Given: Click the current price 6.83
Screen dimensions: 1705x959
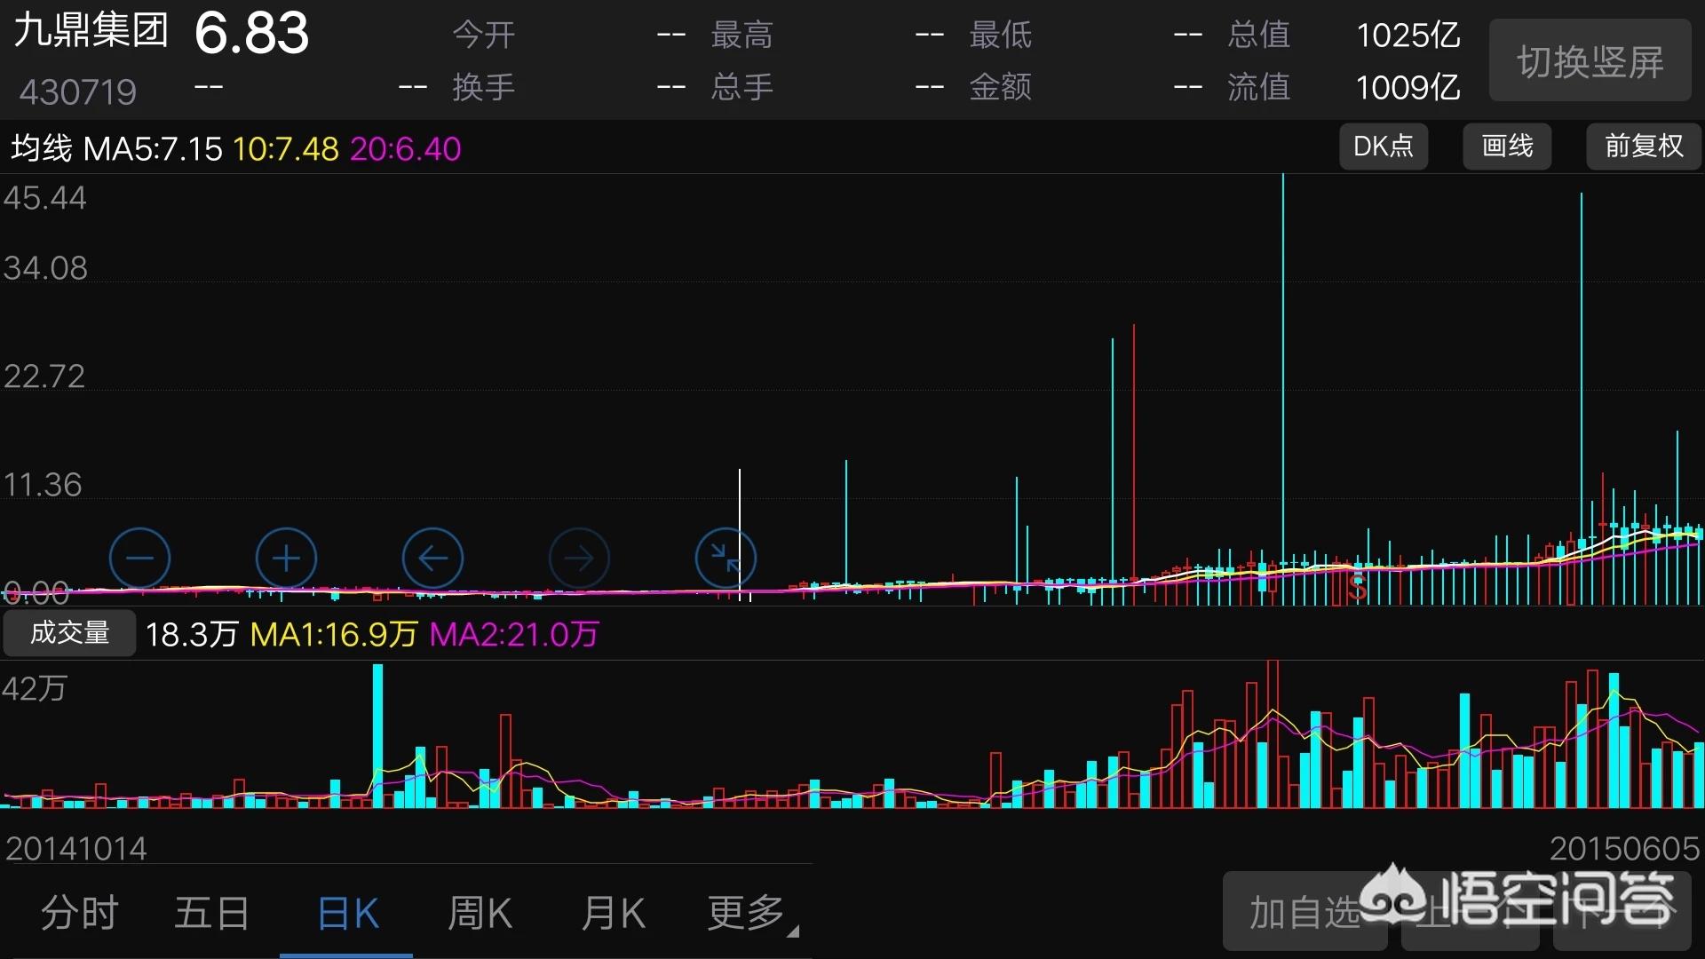Looking at the screenshot, I should pyautogui.click(x=251, y=33).
